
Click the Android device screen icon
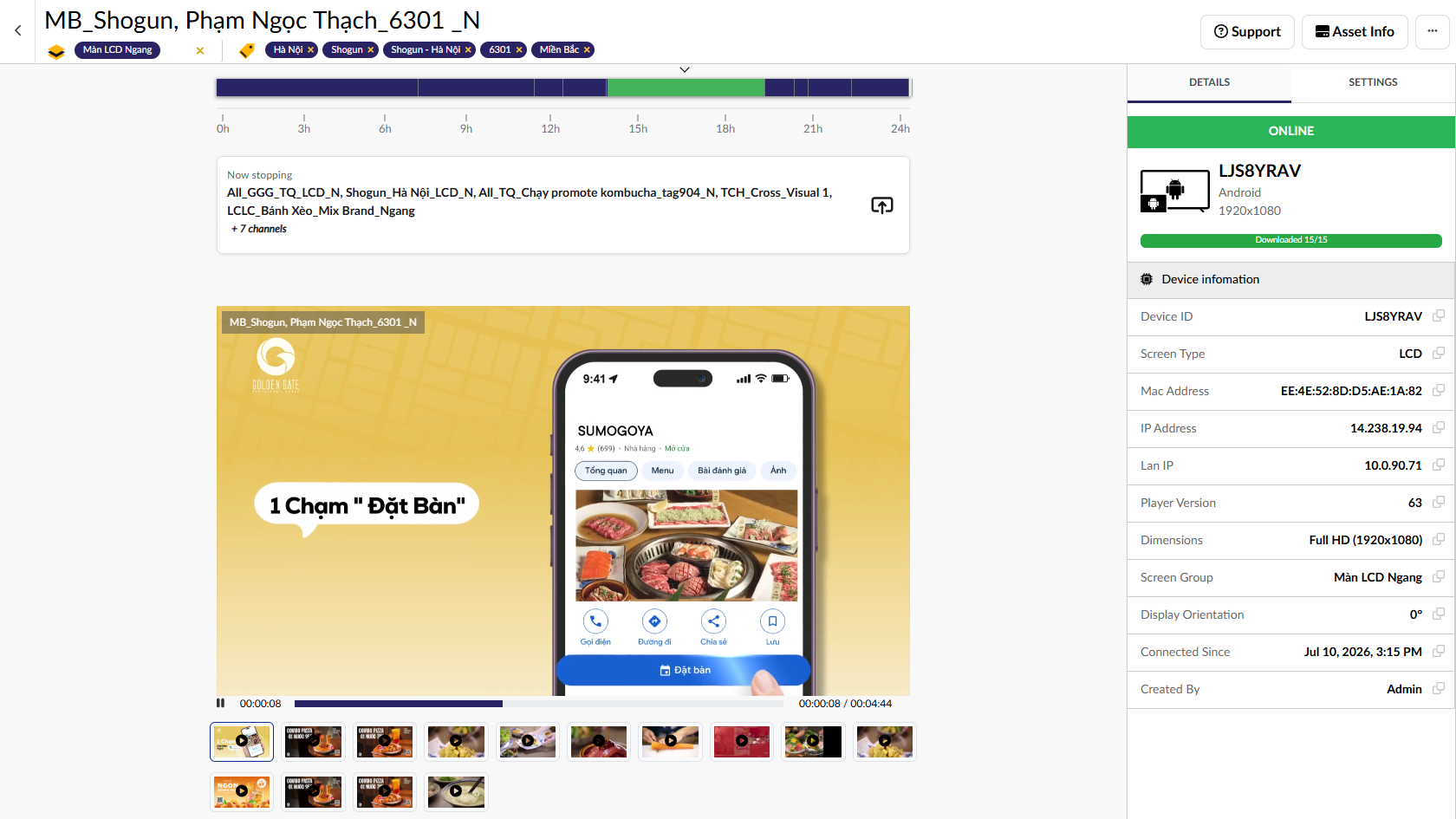1174,191
